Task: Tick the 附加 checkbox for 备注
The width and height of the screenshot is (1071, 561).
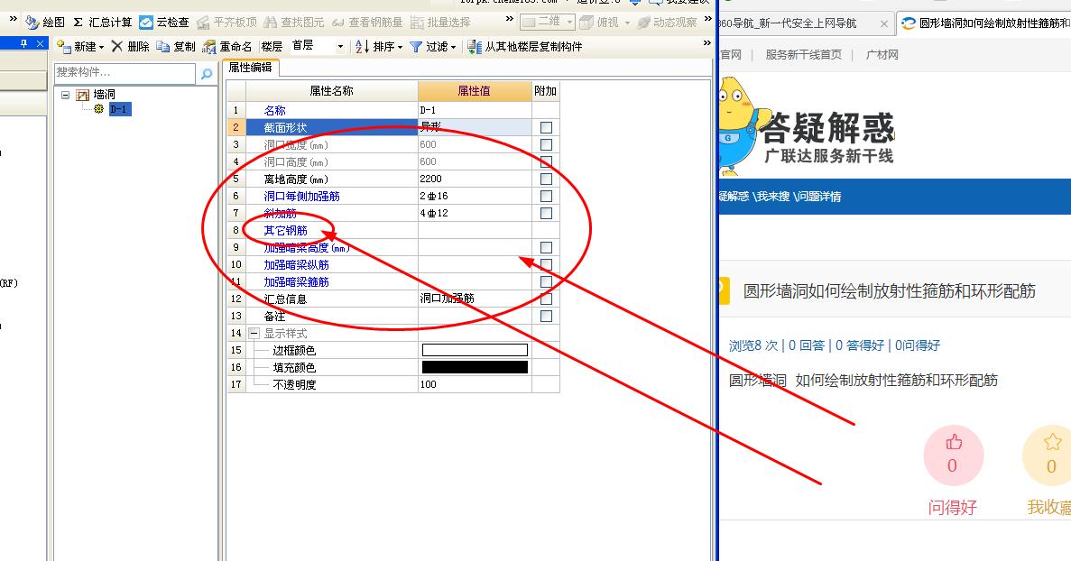Action: tap(546, 316)
